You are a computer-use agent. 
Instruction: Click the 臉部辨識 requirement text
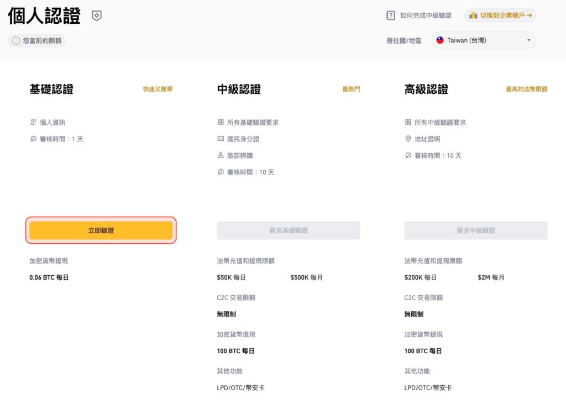click(x=240, y=156)
